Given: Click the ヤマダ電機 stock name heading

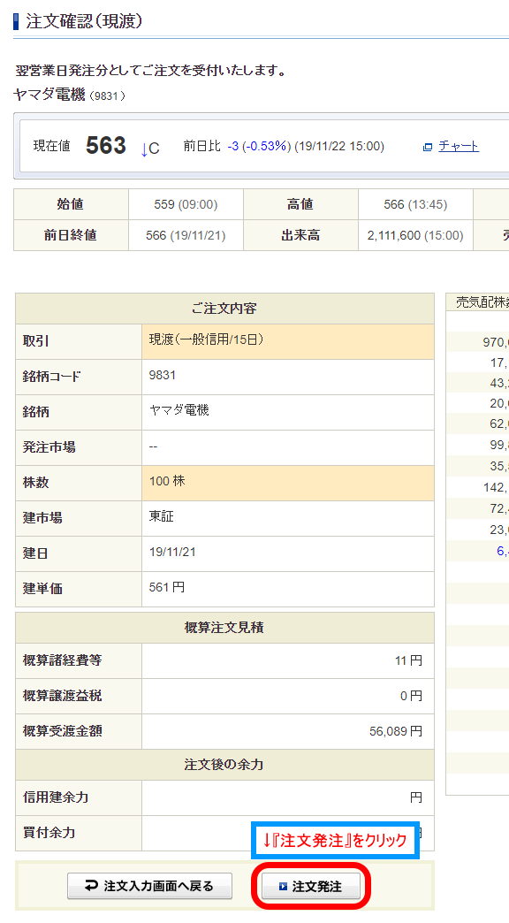Looking at the screenshot, I should point(49,95).
